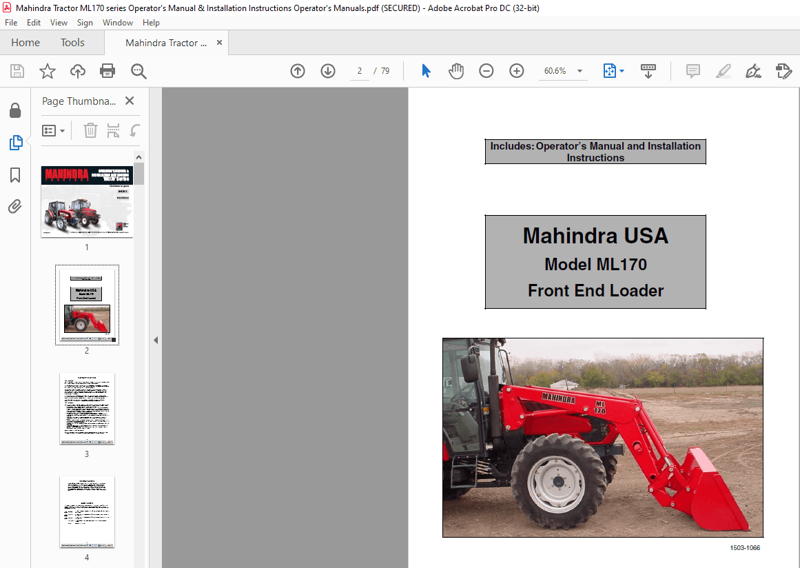Open the thumbnail panel options menu
This screenshot has height=568, width=800.
pyautogui.click(x=53, y=130)
